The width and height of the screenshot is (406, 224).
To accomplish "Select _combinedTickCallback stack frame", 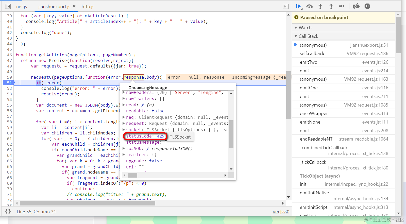I will (x=344, y=150).
